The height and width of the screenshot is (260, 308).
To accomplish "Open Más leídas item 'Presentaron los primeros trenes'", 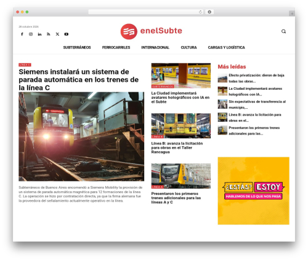I will (x=254, y=131).
